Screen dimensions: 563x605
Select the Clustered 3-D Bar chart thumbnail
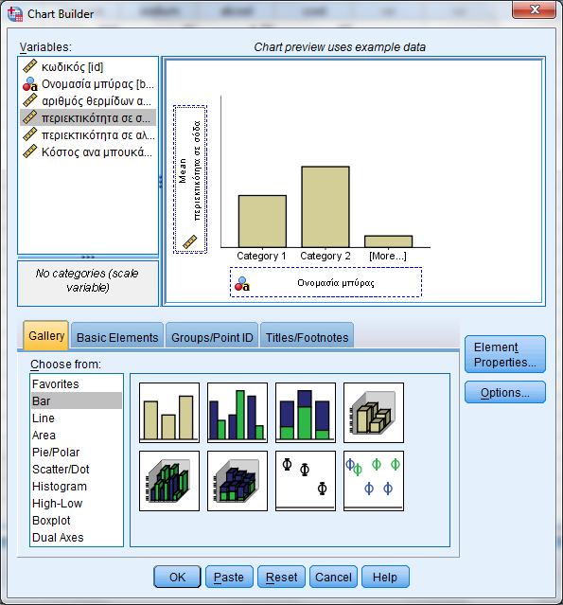coord(169,481)
